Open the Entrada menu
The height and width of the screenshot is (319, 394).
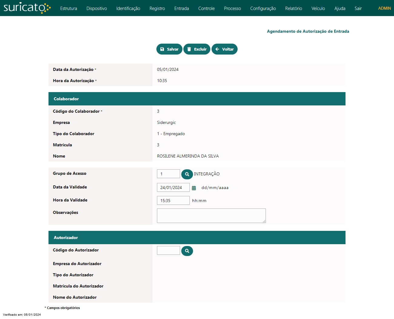point(182,8)
